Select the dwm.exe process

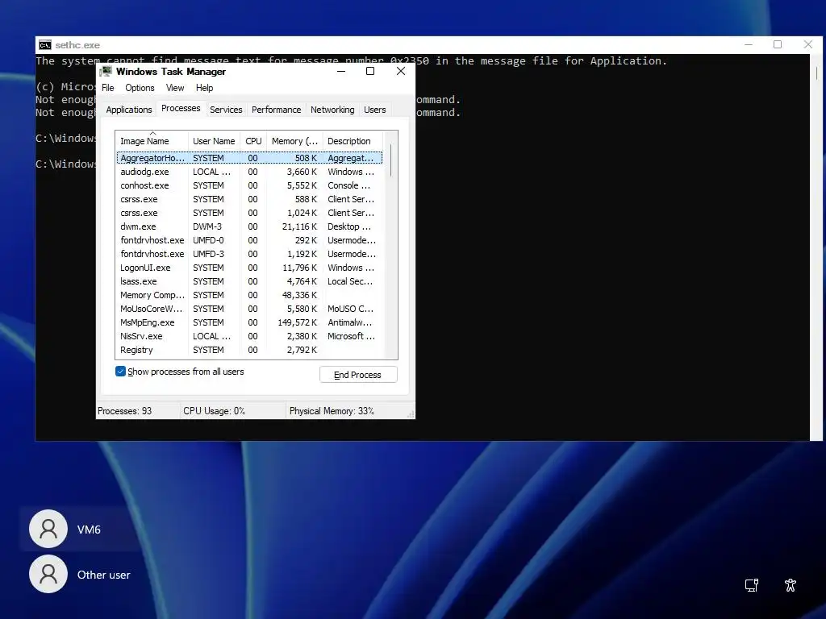click(x=249, y=226)
